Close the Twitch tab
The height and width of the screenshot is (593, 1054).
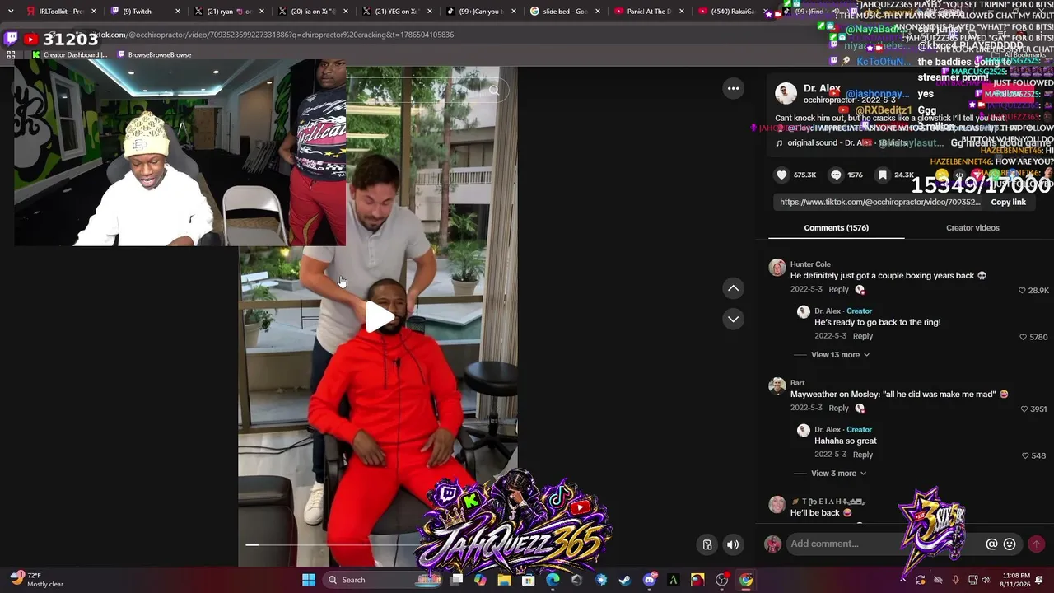(x=178, y=12)
